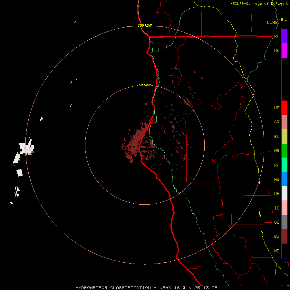Click the 16 JUN 25 date text
The image size is (290, 290).
[x=187, y=288]
